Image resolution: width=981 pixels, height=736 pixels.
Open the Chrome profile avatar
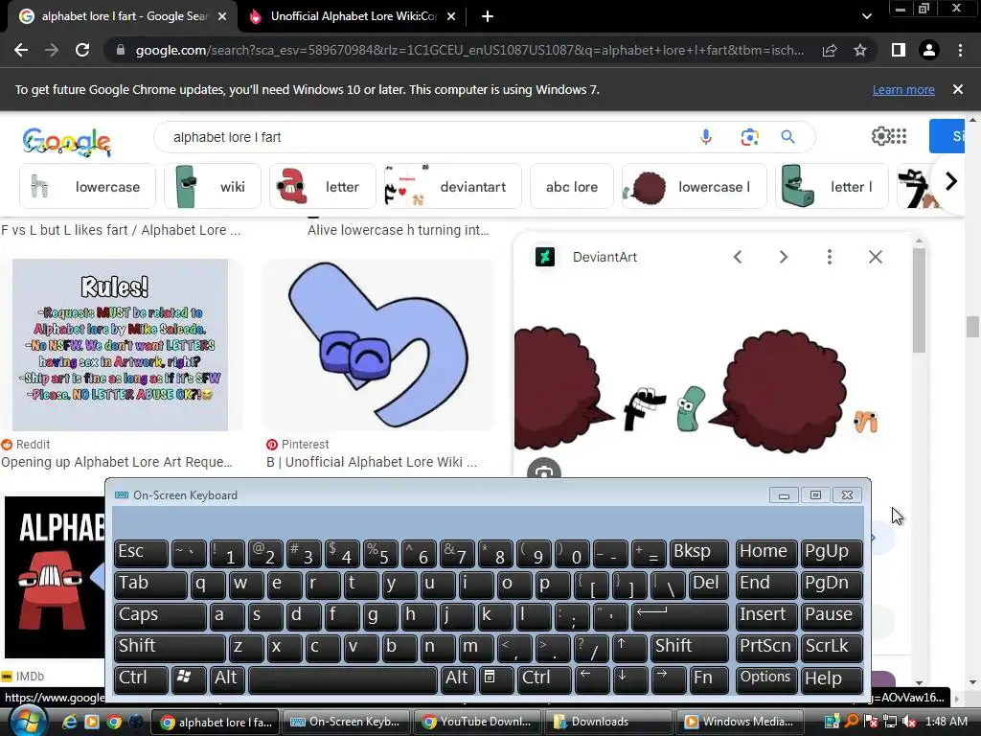(929, 50)
